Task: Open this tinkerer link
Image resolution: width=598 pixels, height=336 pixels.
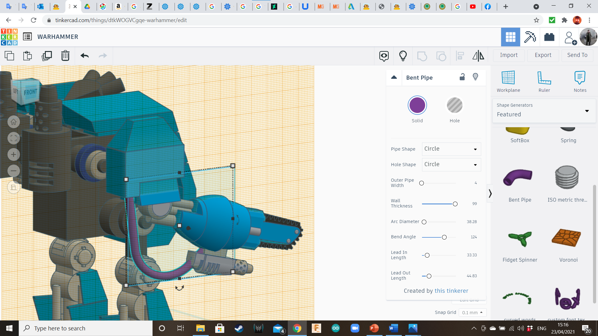Action: (451, 291)
